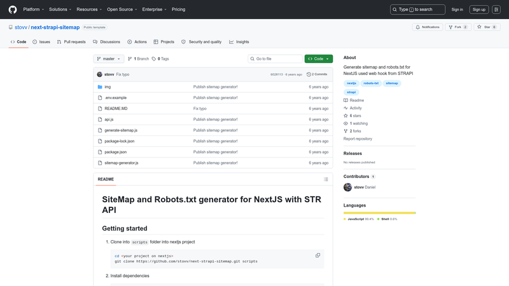Open the commit message beside generate-sitemap.js
The image size is (509, 286).
click(x=215, y=130)
